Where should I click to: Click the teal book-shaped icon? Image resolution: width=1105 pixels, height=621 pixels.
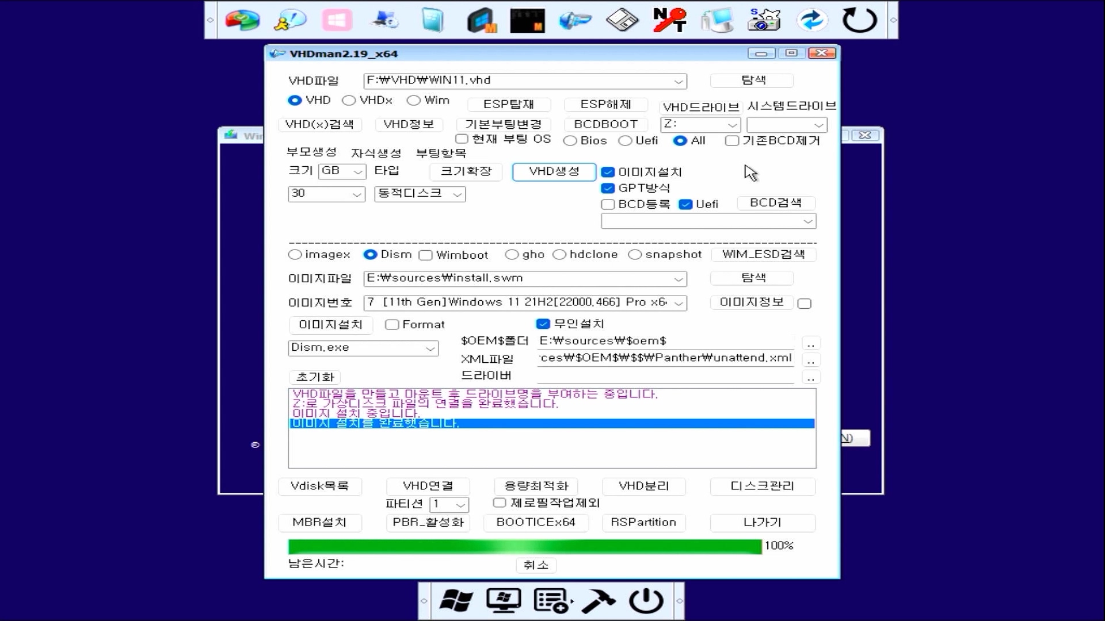tap(432, 20)
